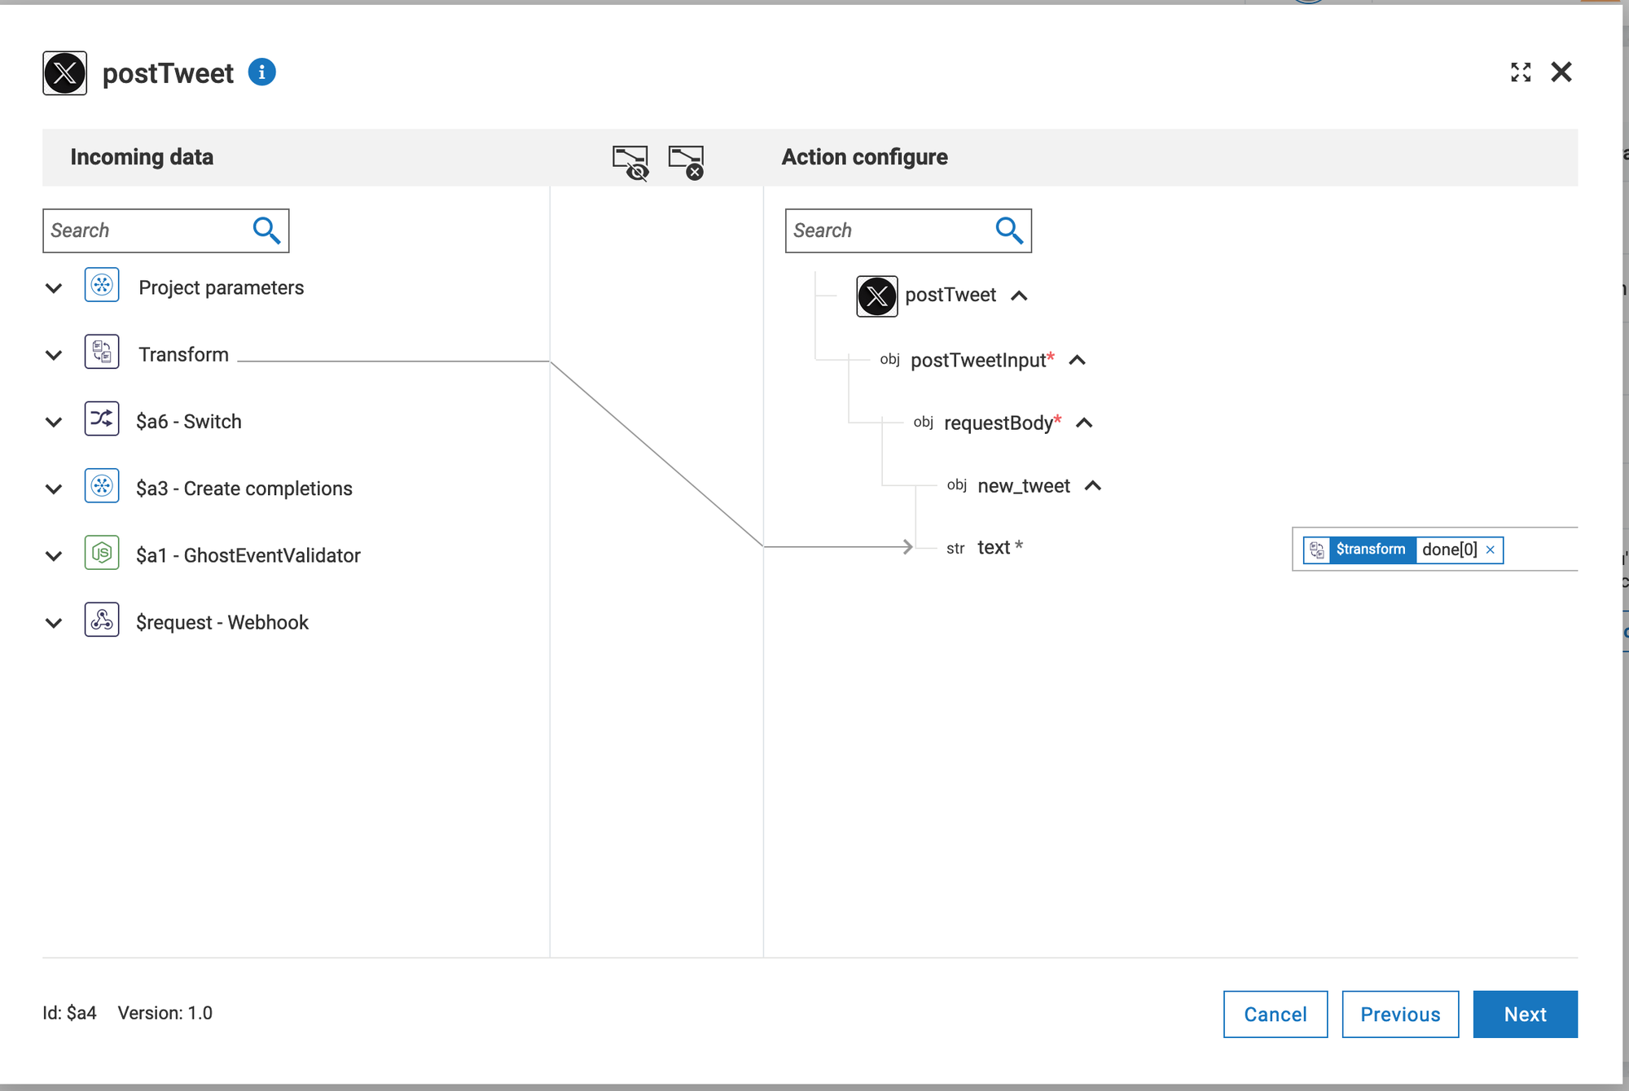Click the fullscreen expand dialog icon

click(1520, 72)
